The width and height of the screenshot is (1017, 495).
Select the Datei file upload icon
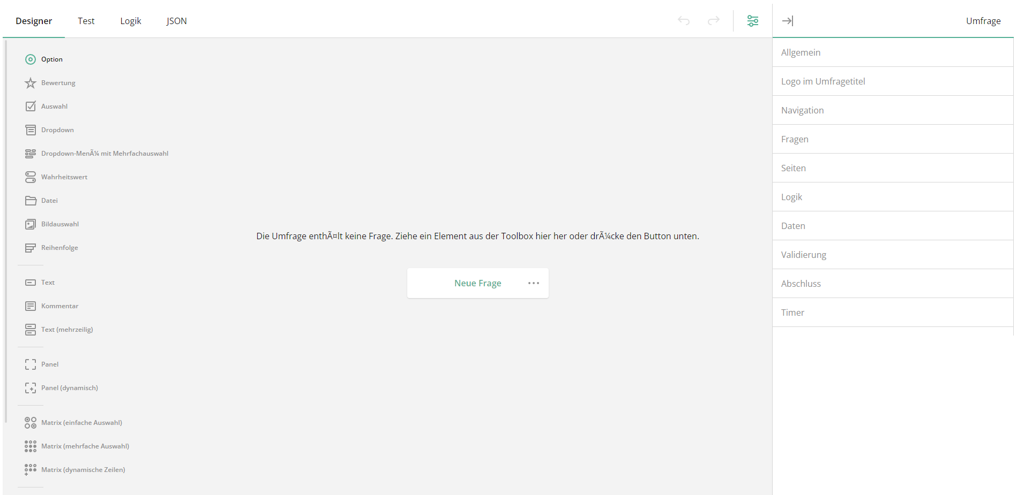tap(31, 200)
